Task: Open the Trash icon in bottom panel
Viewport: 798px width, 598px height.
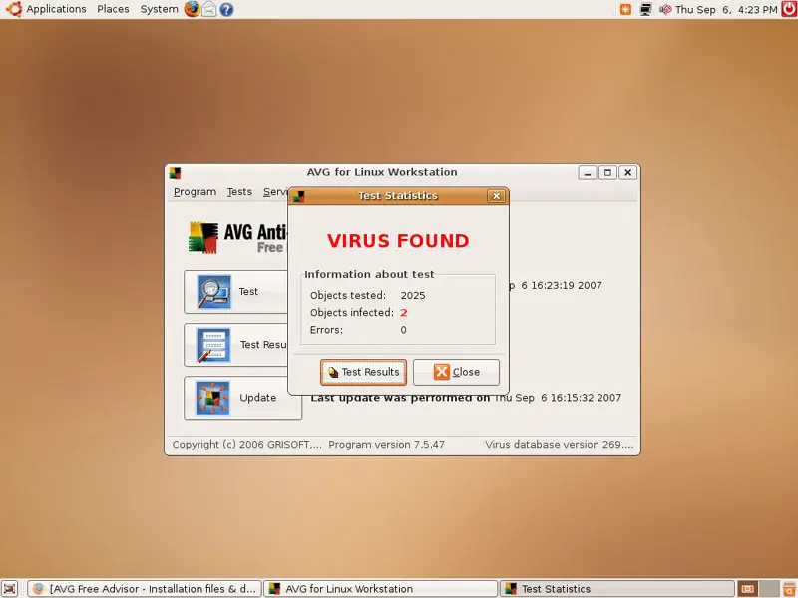Action: [789, 589]
